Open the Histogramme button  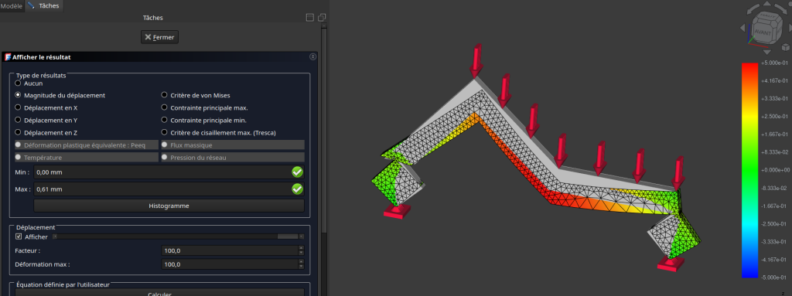pos(169,206)
